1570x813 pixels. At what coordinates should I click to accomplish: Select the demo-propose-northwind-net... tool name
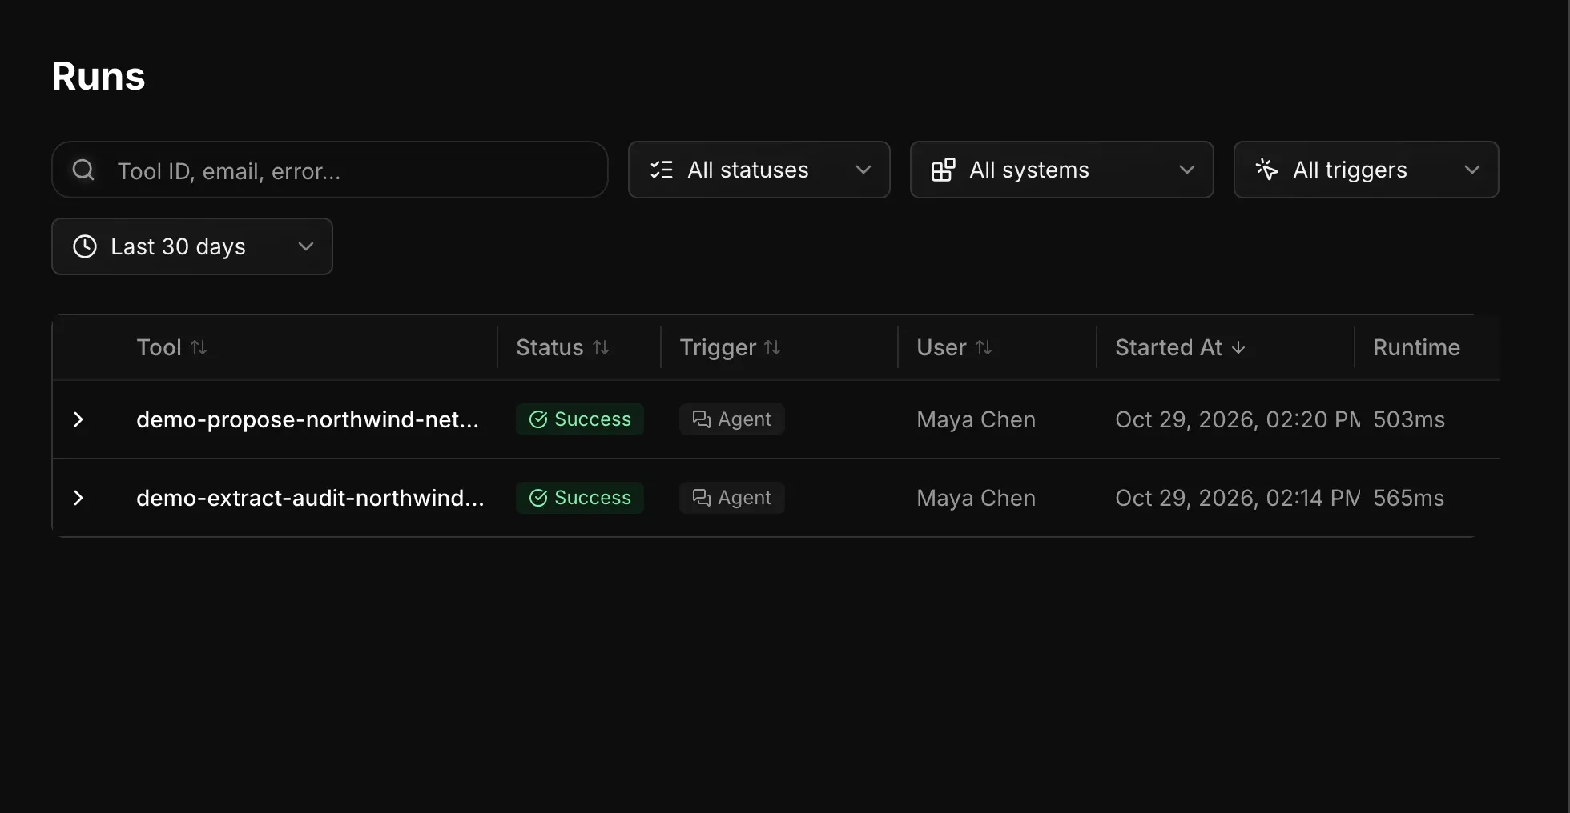[308, 419]
